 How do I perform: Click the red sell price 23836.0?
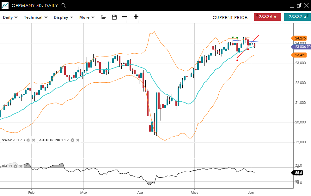(x=267, y=17)
